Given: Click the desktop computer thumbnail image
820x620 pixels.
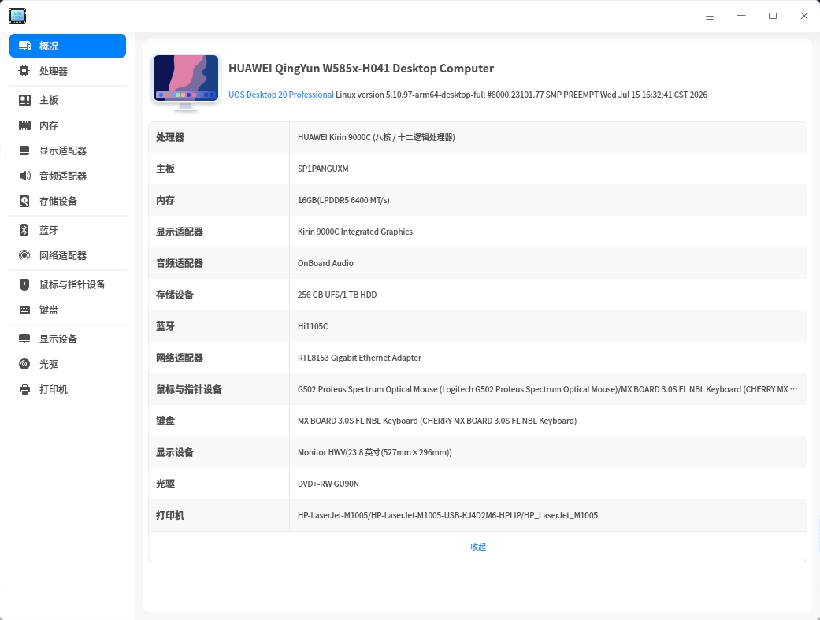Looking at the screenshot, I should [186, 82].
